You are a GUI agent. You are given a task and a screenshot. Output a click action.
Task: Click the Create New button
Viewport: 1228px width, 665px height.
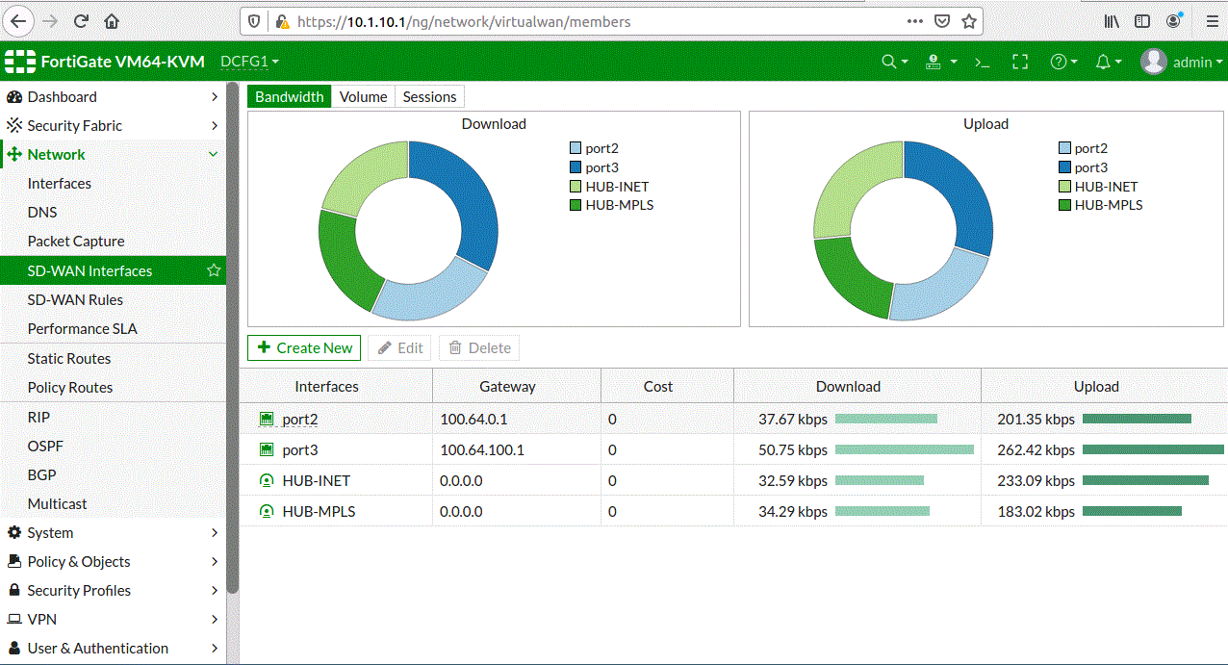pyautogui.click(x=304, y=347)
